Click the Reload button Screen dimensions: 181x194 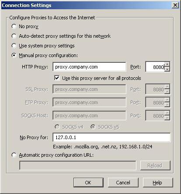(155, 165)
